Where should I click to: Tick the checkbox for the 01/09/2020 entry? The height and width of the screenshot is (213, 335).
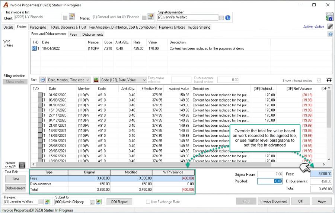click(40, 105)
